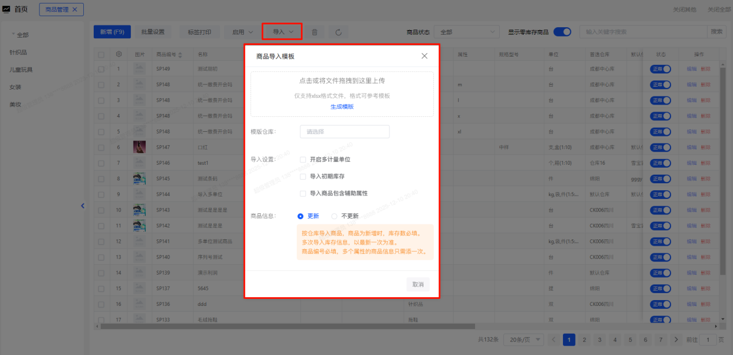Image resolution: width=733 pixels, height=355 pixels.
Task: Select 儿童玩具 category in left sidebar
Action: pos(21,70)
